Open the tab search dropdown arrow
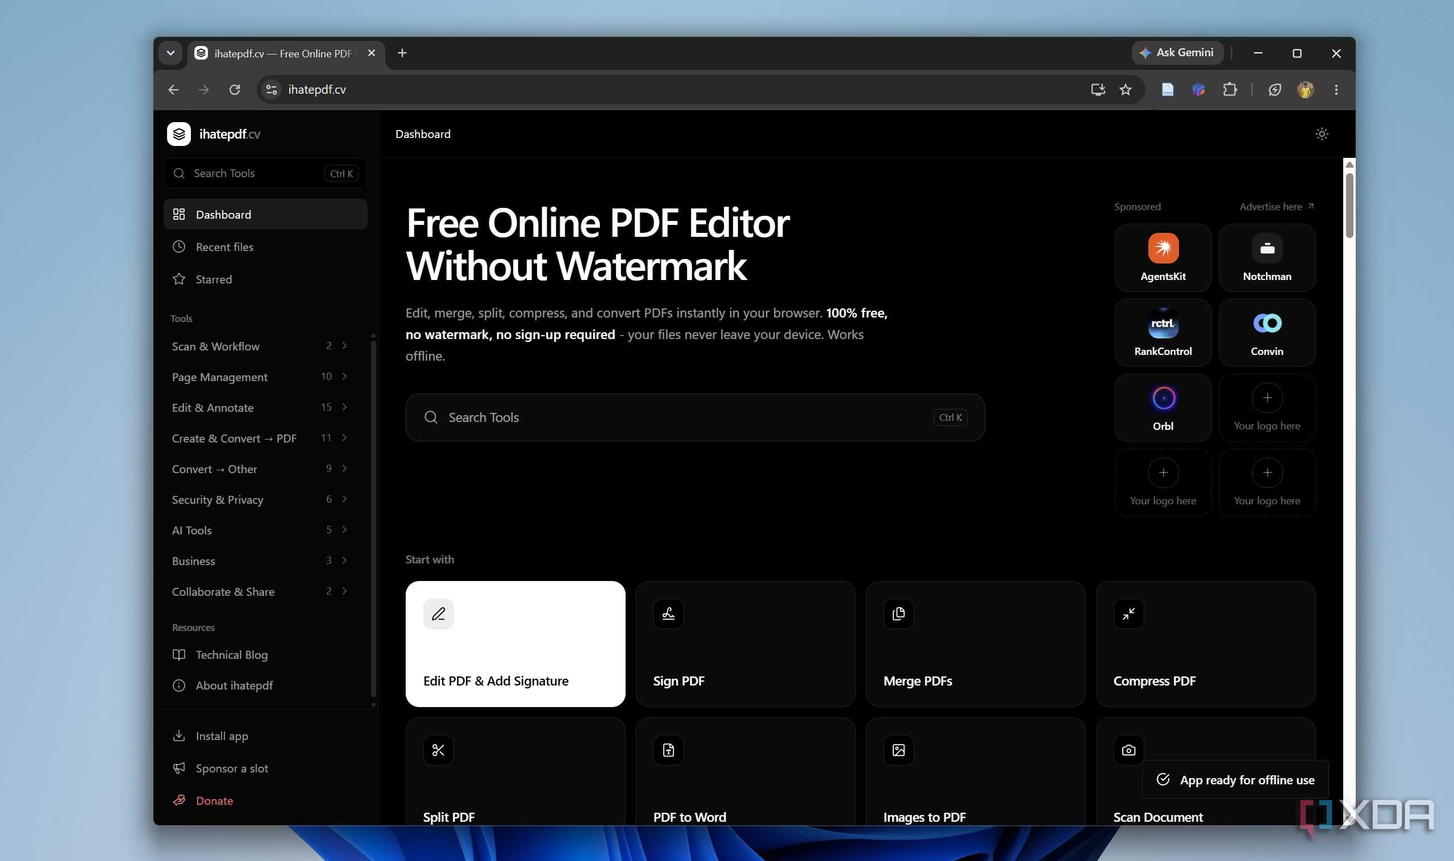 coord(170,53)
